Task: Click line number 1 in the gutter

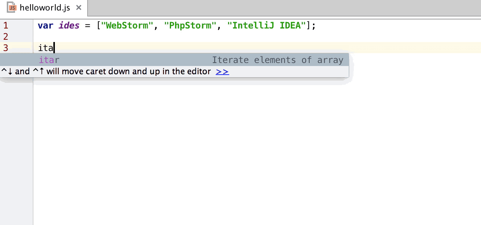Action: click(5, 25)
